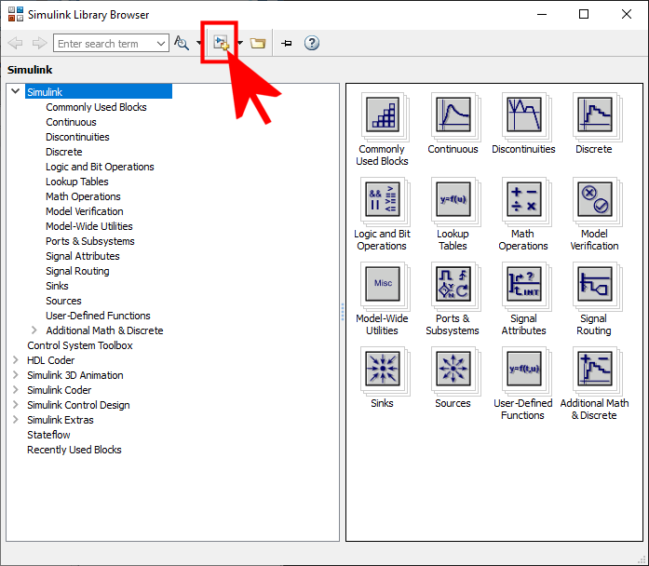Select Simulink Extras in the tree

point(61,420)
